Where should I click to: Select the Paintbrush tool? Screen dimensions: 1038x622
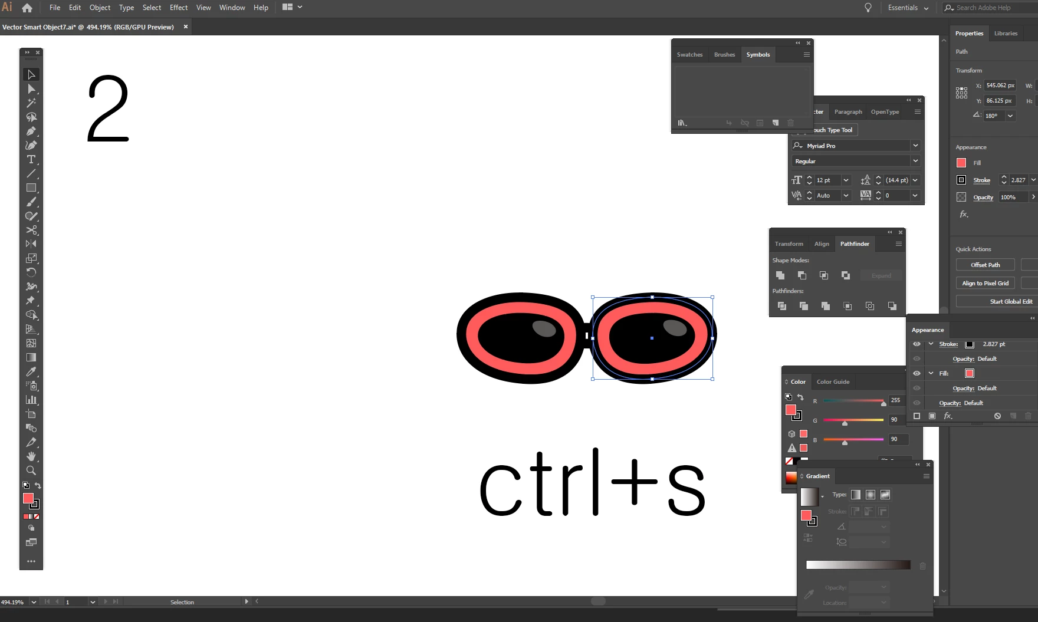click(31, 202)
